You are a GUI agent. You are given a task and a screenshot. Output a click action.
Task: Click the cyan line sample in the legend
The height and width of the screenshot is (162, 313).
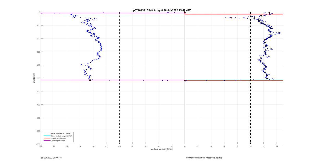47,136
